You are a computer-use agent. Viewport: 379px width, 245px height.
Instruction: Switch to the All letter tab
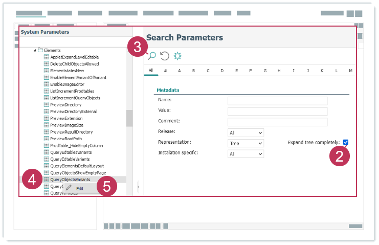151,71
